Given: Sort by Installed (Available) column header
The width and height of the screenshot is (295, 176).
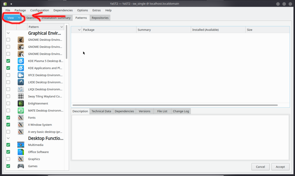Looking at the screenshot, I should pyautogui.click(x=218, y=30).
